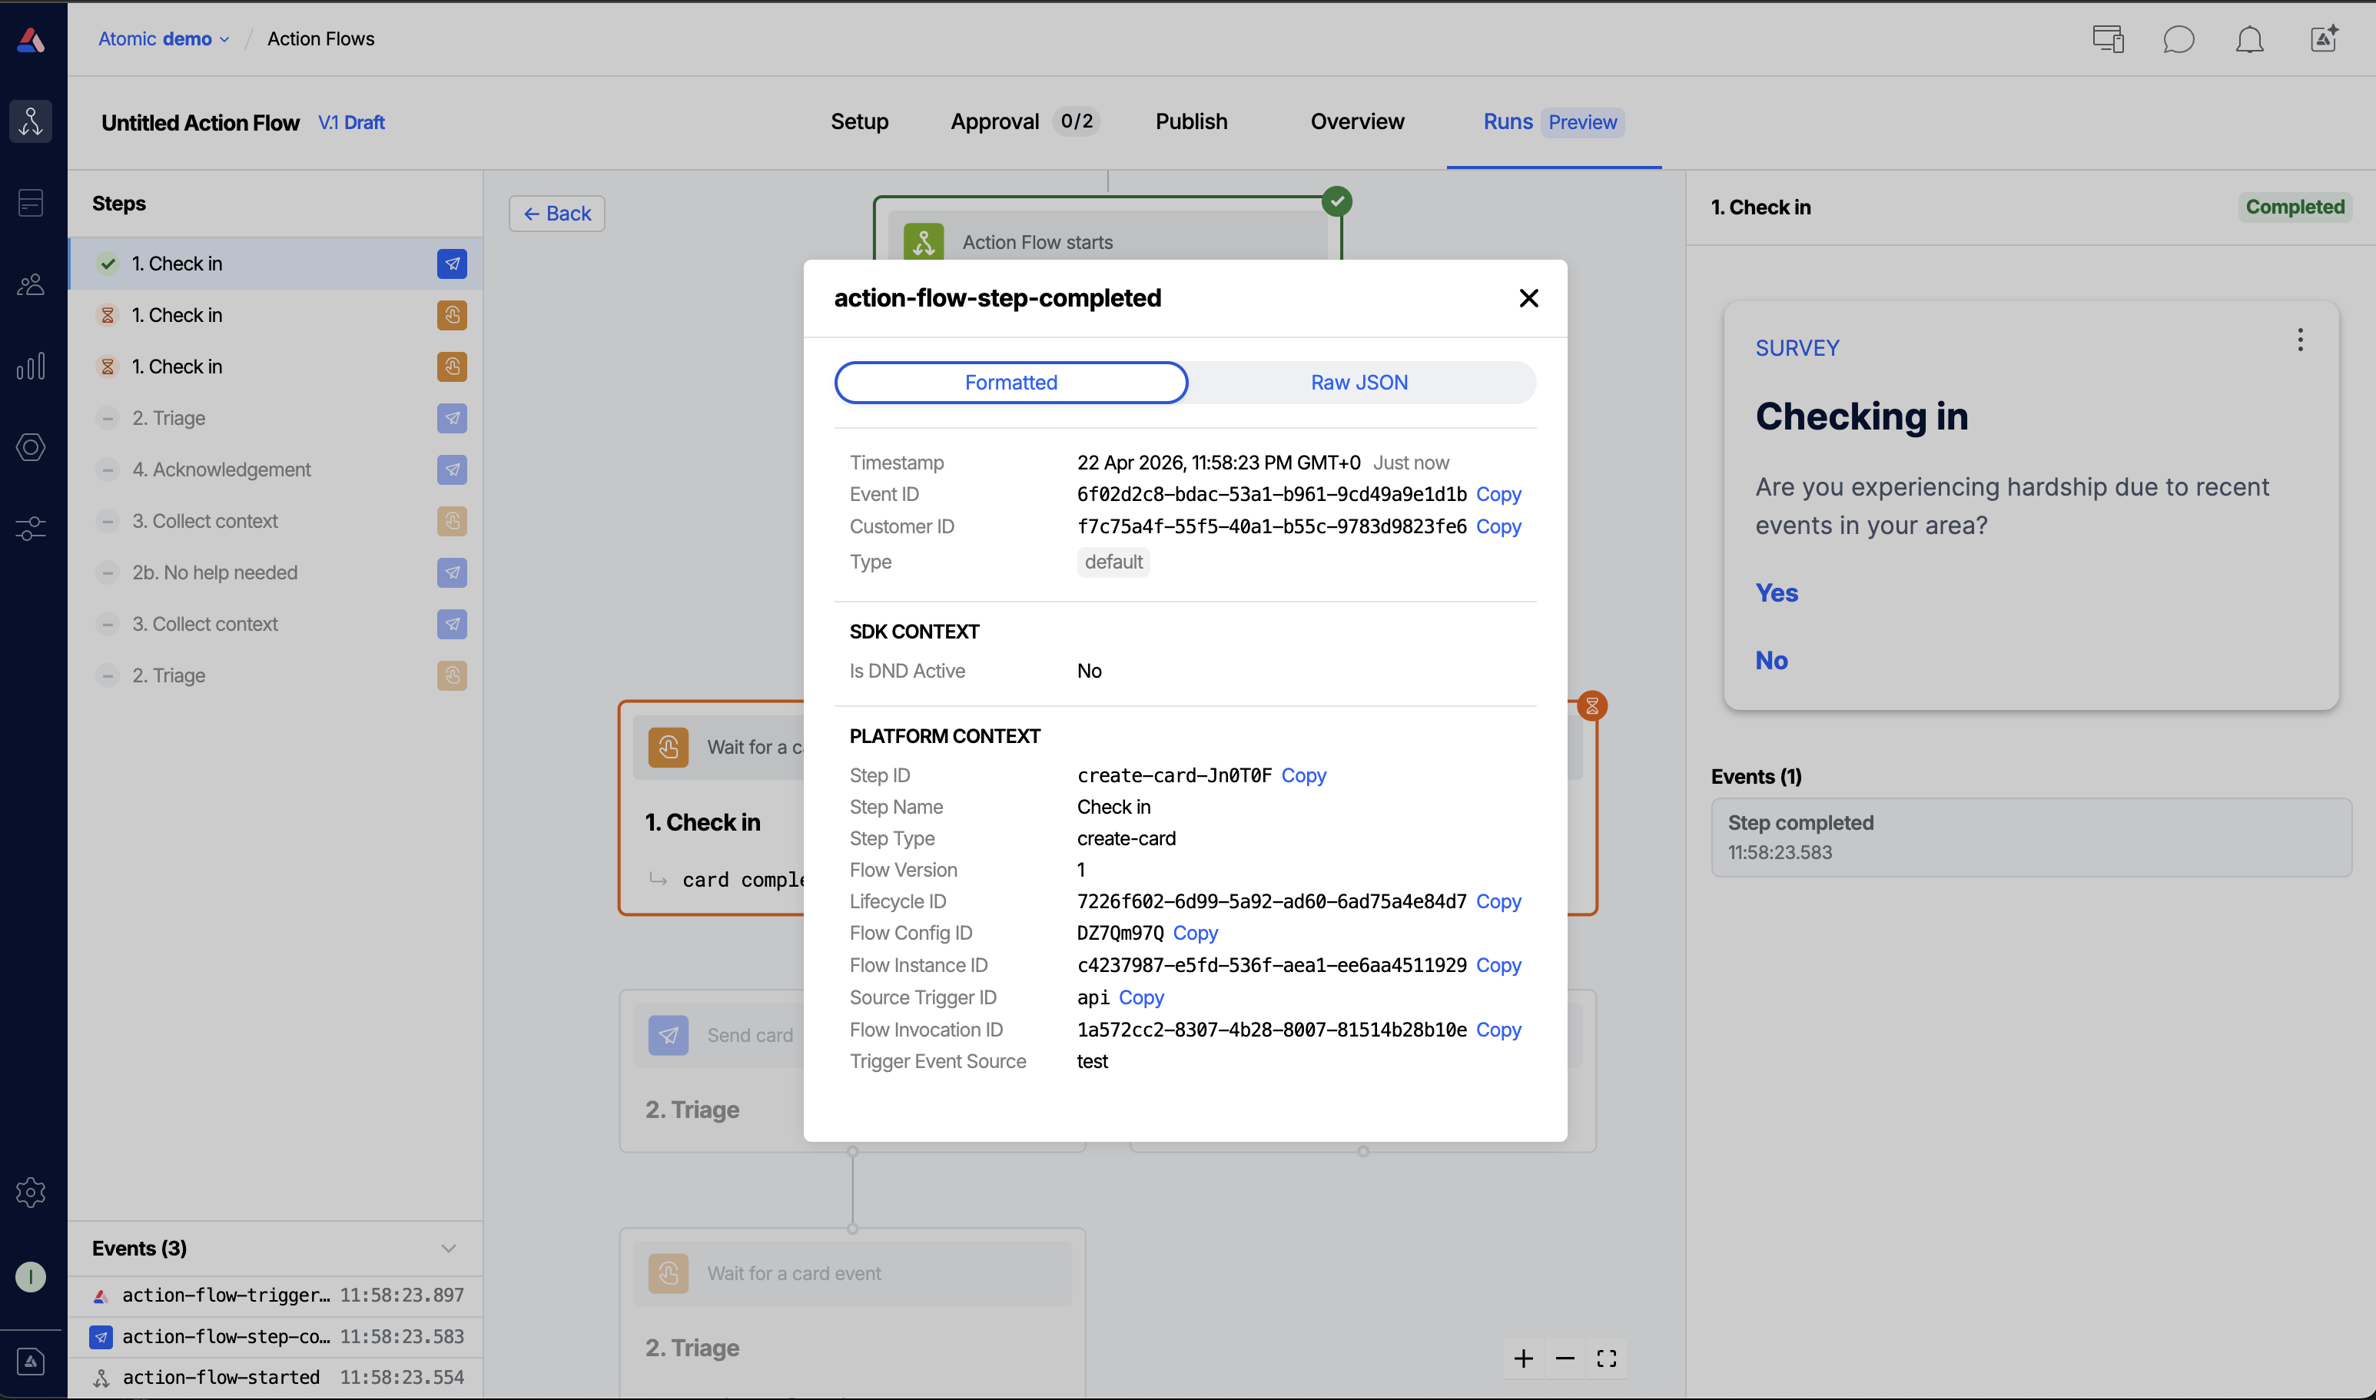
Task: Open the chat bubble icon in the top bar
Action: click(x=2180, y=38)
